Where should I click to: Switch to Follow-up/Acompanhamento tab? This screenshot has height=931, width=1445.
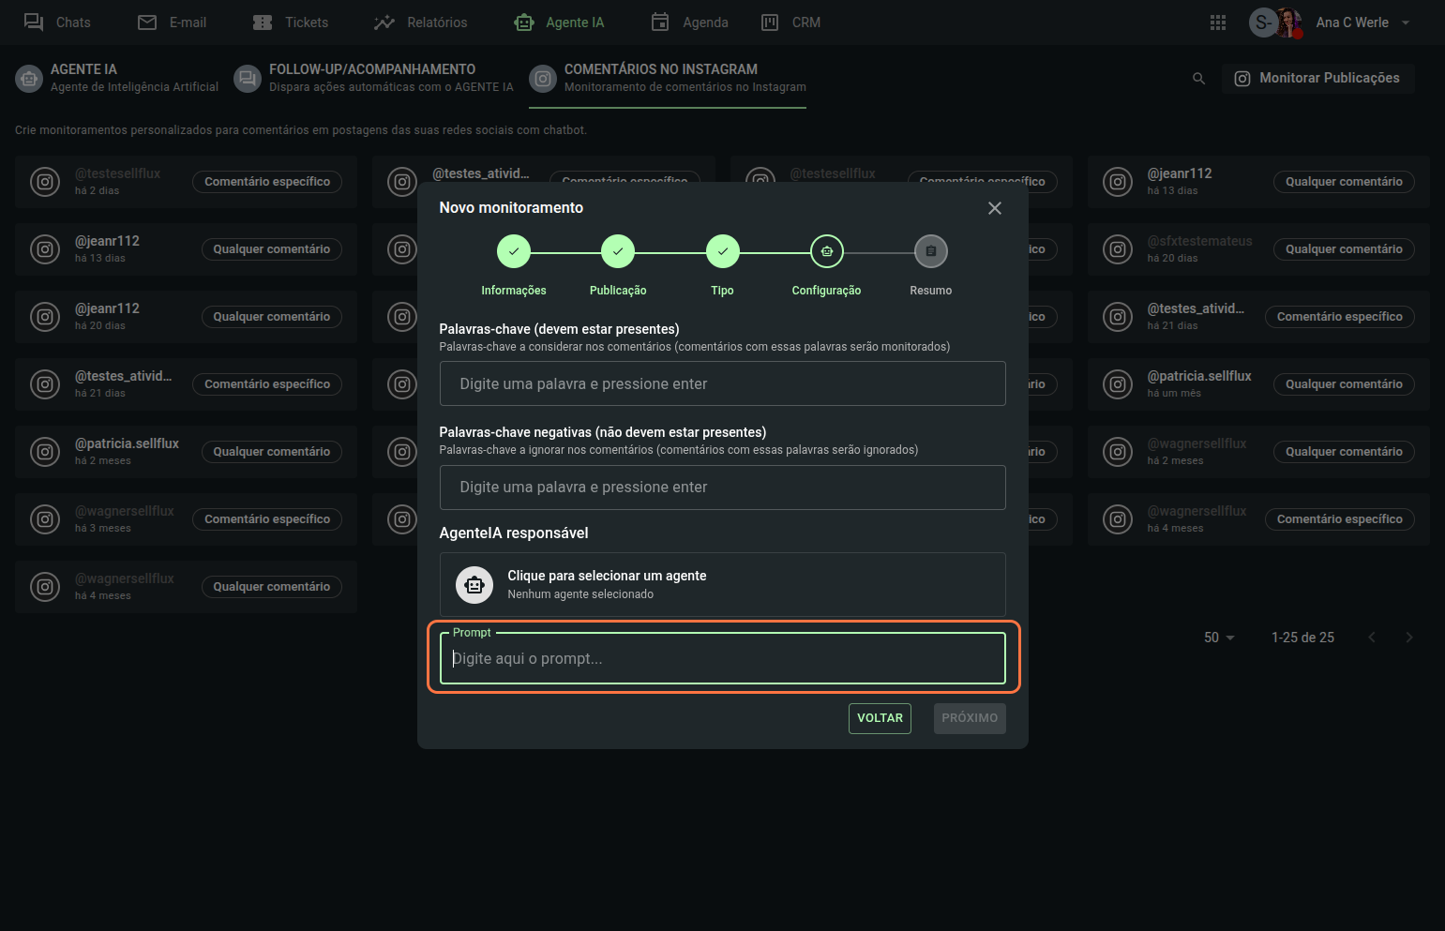pos(373,78)
